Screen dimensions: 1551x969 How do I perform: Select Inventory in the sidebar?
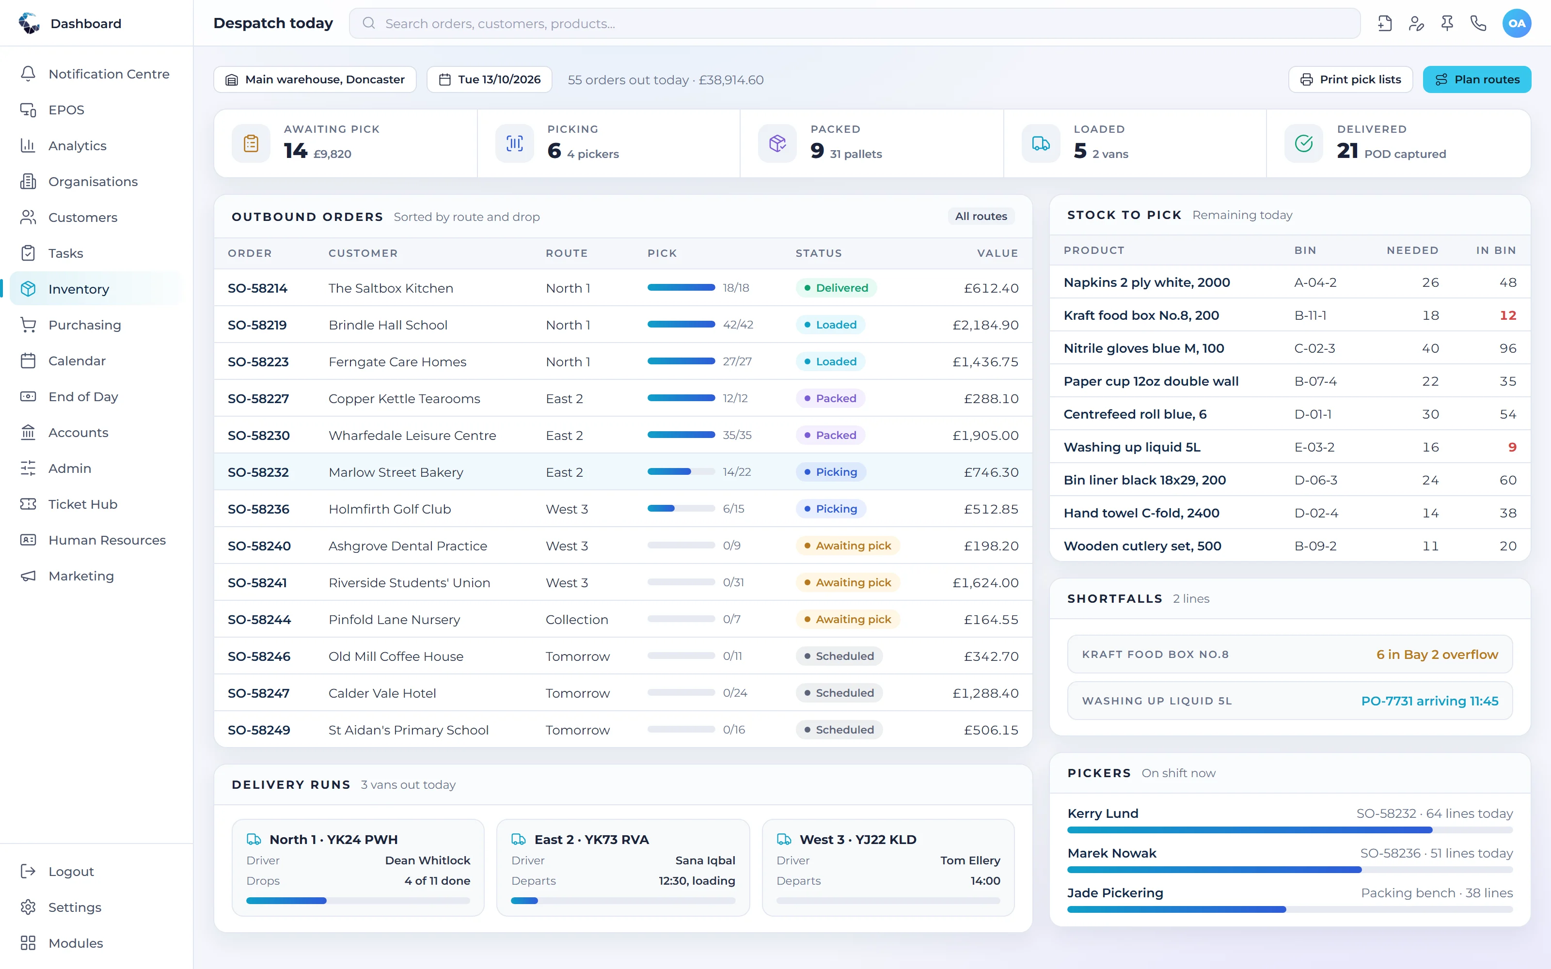tap(95, 289)
